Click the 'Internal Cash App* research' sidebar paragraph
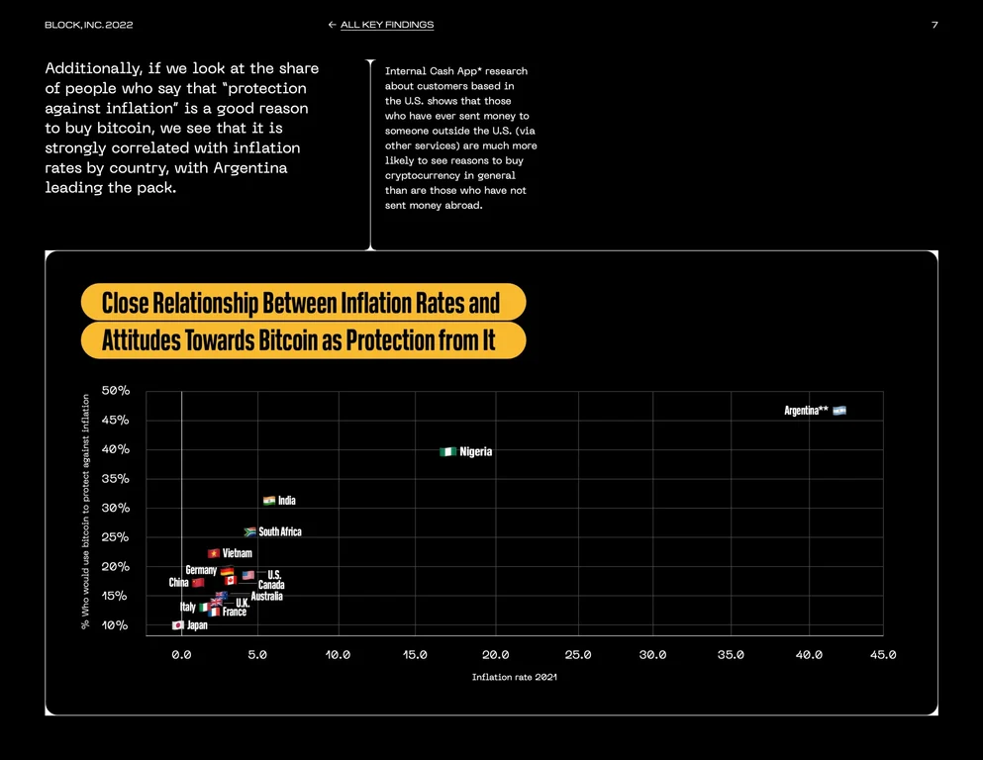 click(460, 138)
